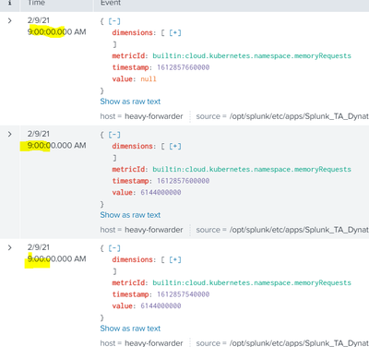Click source path in third event
Screen dimensions: 369x347
point(299,343)
